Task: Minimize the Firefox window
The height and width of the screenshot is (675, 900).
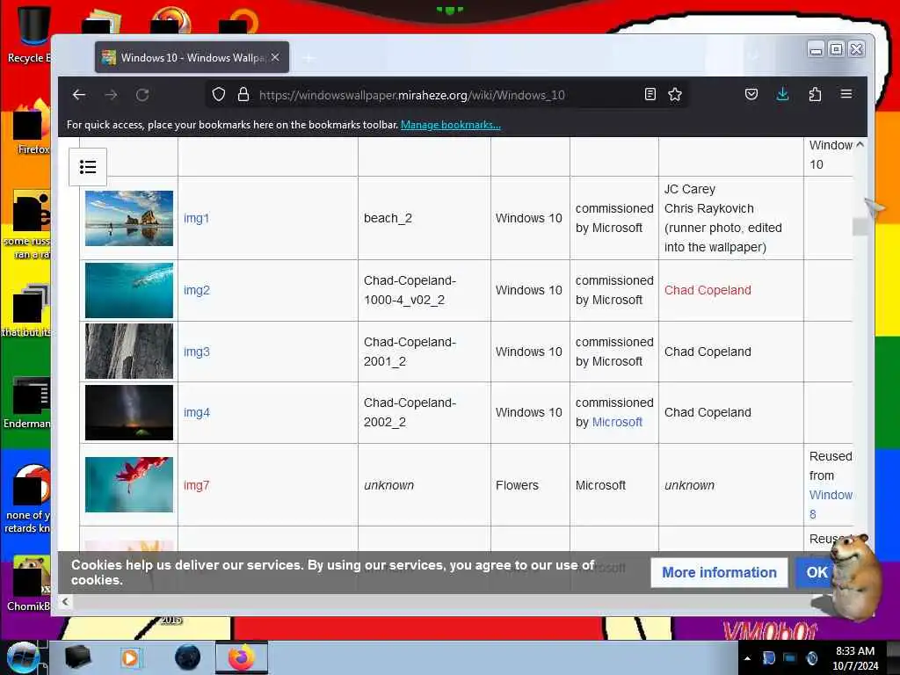Action: 816,50
